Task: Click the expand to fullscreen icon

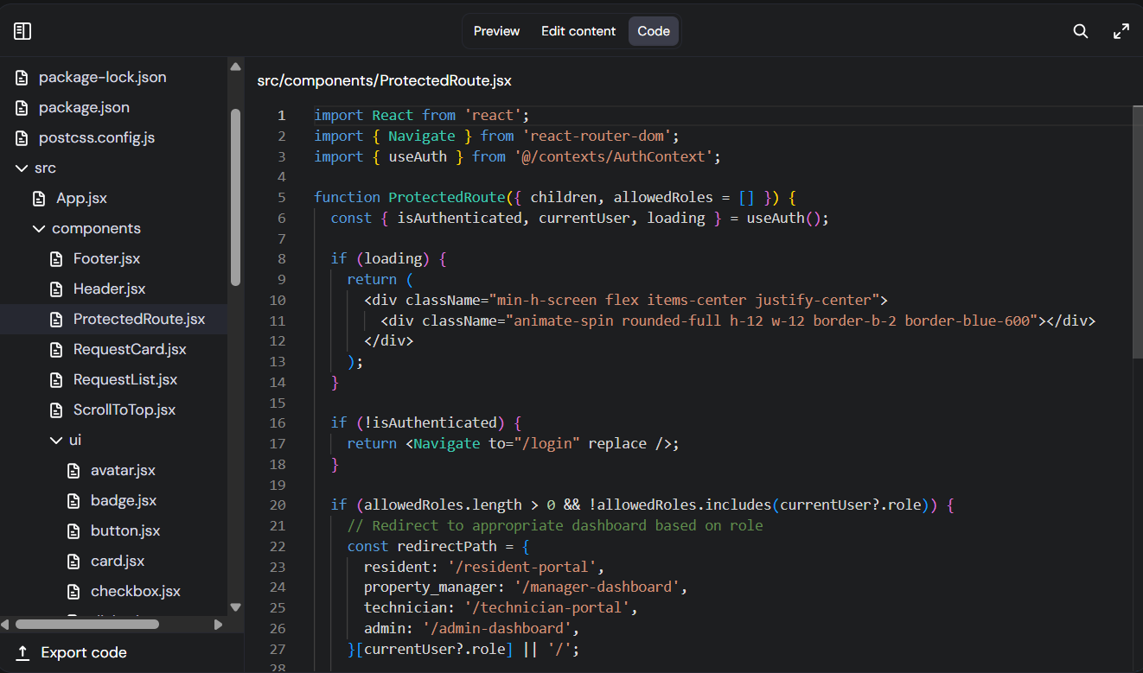Action: coord(1121,31)
